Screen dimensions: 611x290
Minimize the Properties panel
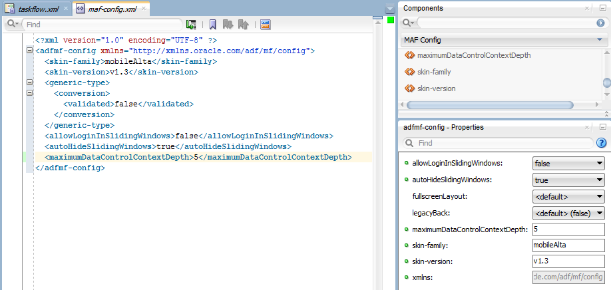602,127
